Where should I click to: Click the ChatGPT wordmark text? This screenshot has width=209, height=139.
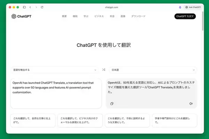[x=24, y=16]
